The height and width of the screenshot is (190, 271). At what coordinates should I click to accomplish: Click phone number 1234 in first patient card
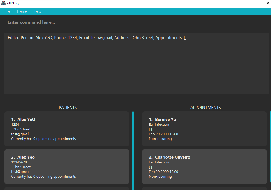pos(15,124)
